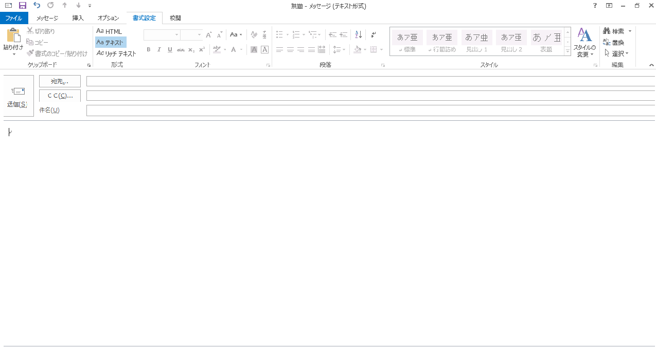Set message format to リッチ テキスト

coord(116,53)
